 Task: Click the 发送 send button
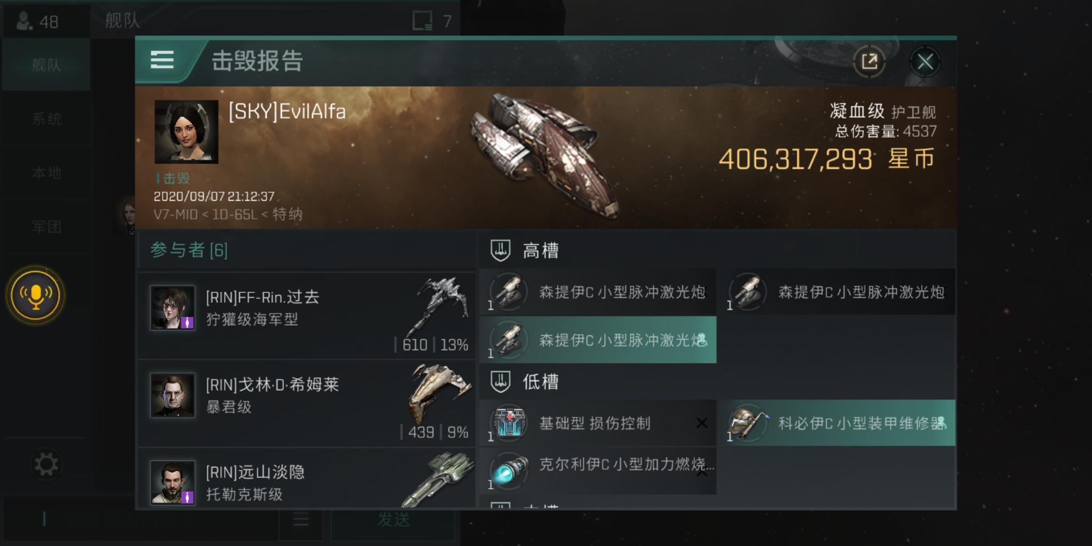pos(393,520)
